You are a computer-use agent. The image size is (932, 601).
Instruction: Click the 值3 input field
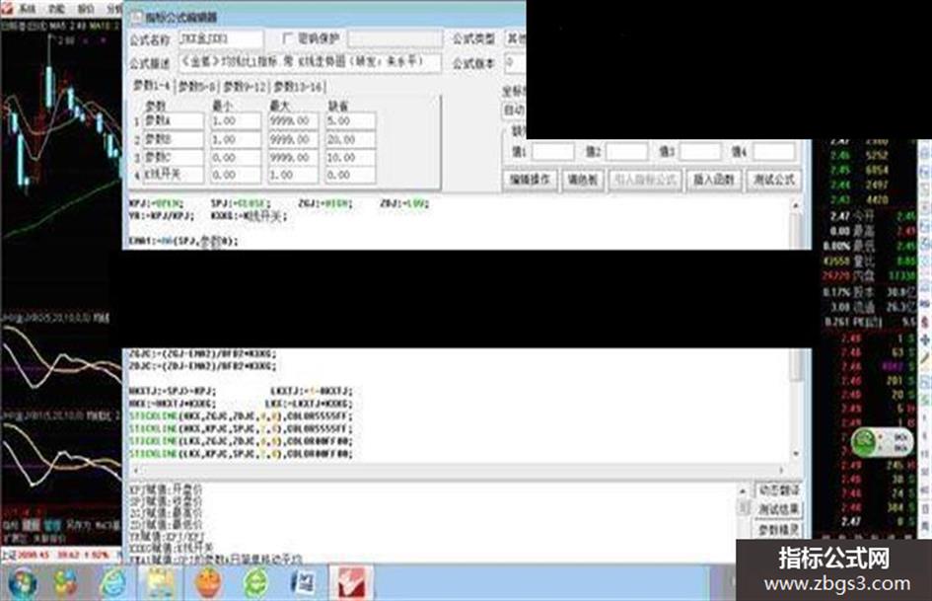(700, 152)
